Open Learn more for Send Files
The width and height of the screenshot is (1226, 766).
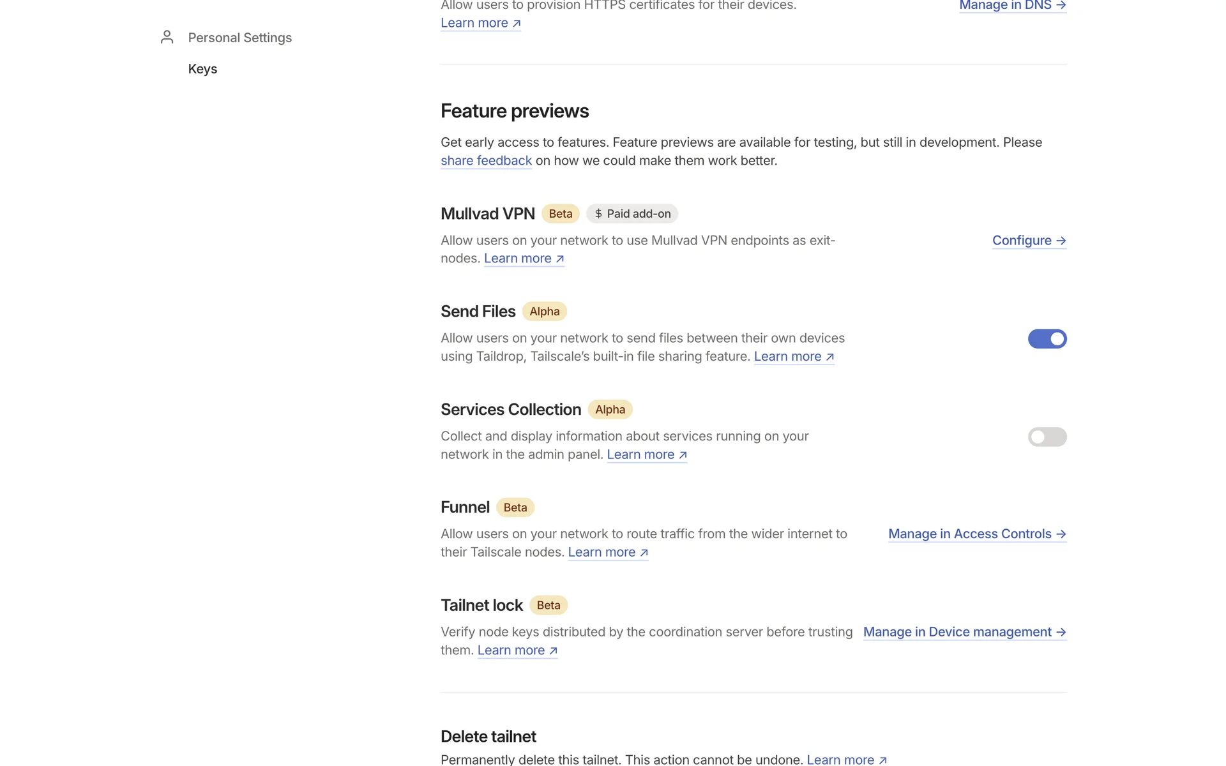(x=794, y=357)
